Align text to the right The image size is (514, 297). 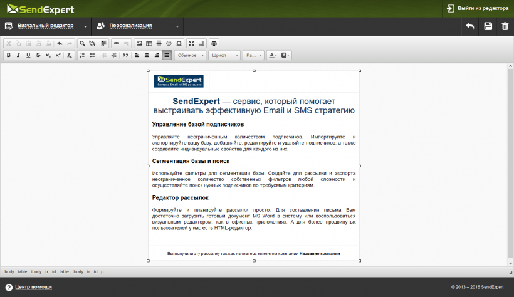[157, 55]
